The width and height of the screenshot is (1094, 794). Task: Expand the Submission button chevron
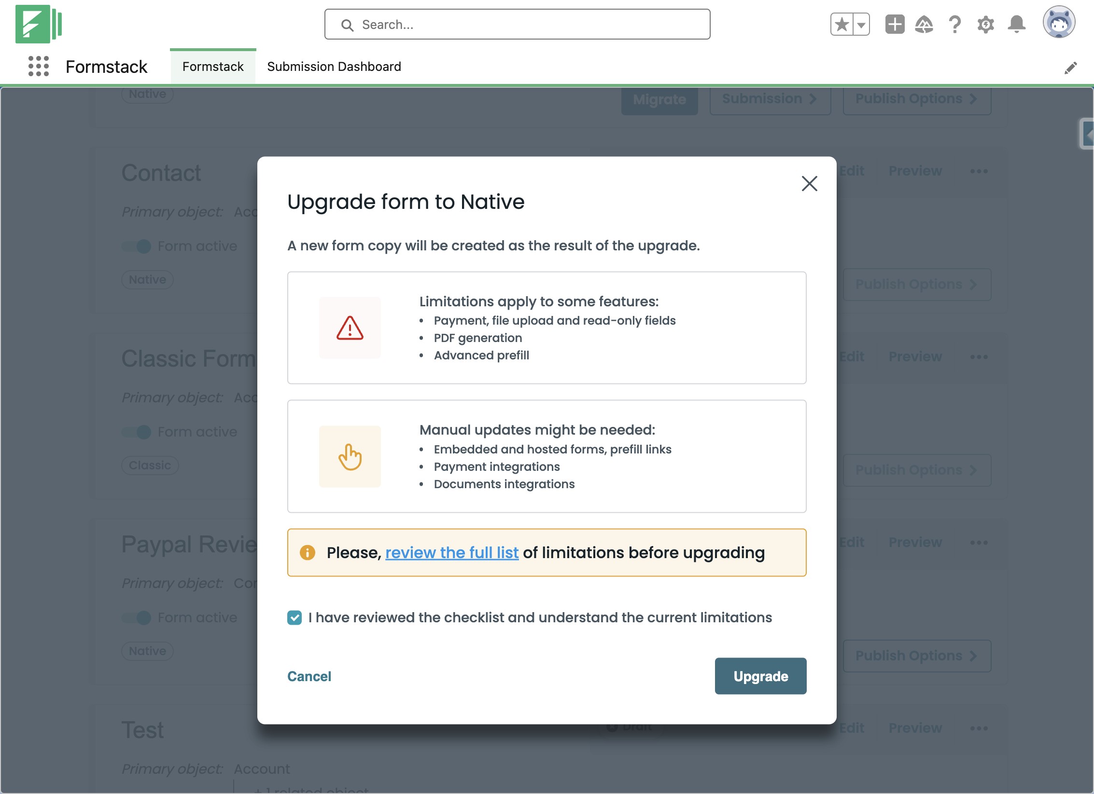(813, 99)
